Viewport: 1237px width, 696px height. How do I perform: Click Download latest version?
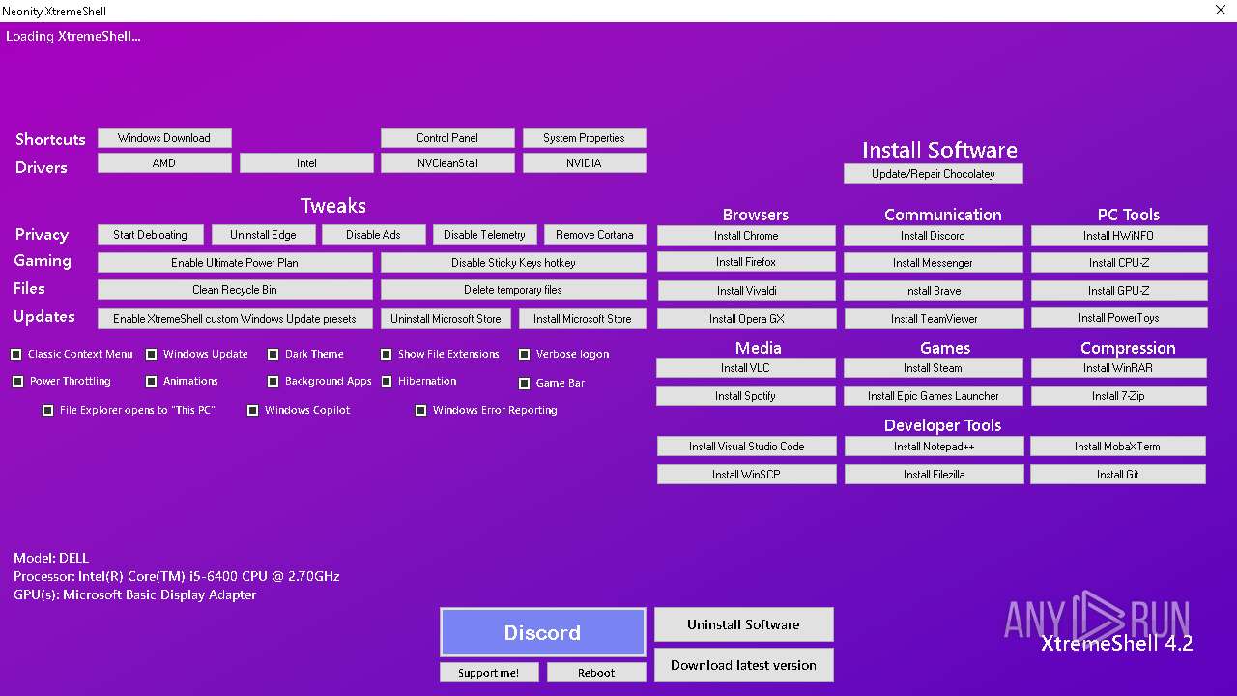tap(744, 665)
